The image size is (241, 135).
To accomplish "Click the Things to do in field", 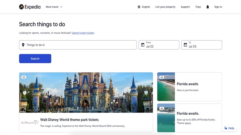I will tap(78, 45).
